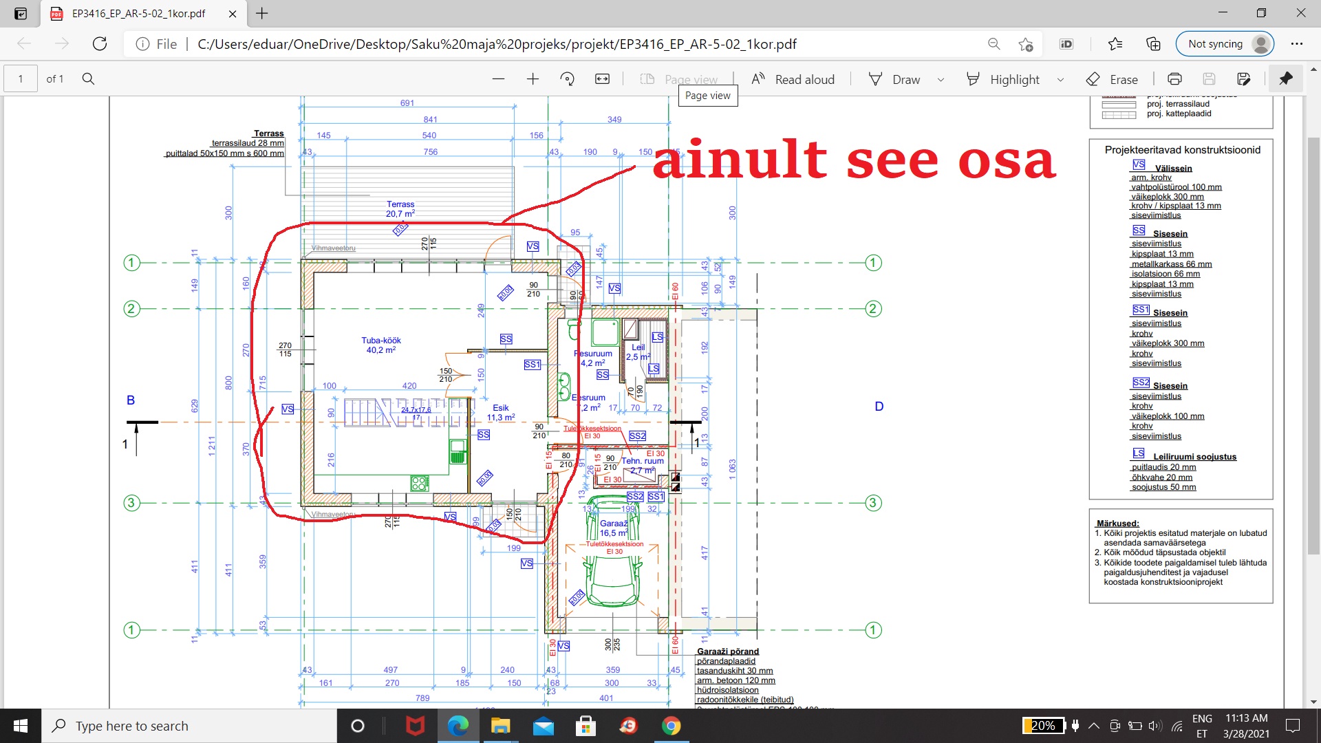The image size is (1321, 743).
Task: Expand the Highlight color dropdown arrow
Action: click(1060, 80)
